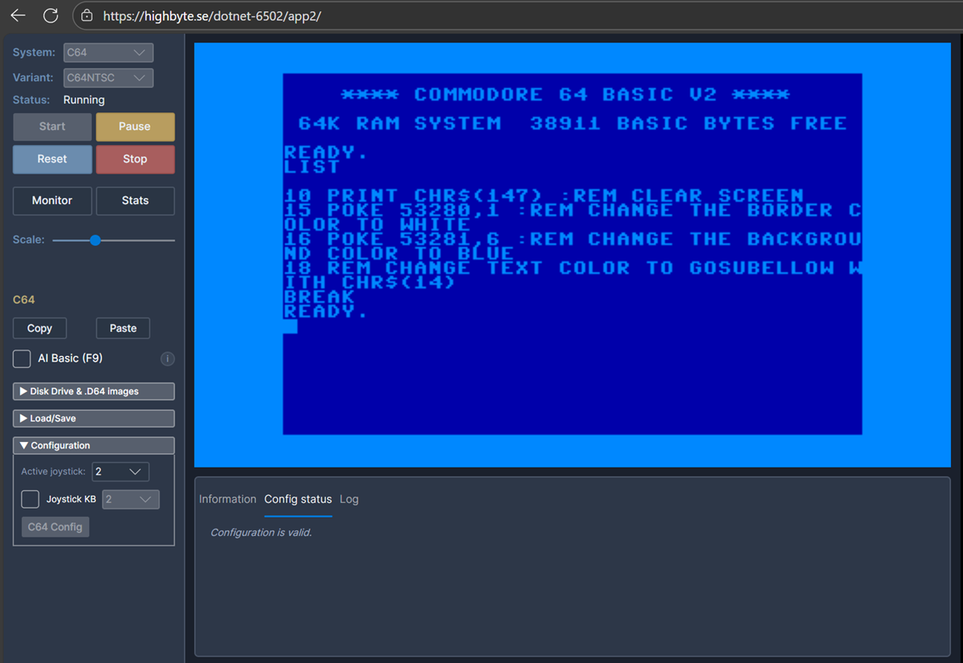Open the Active joystick dropdown

(121, 472)
